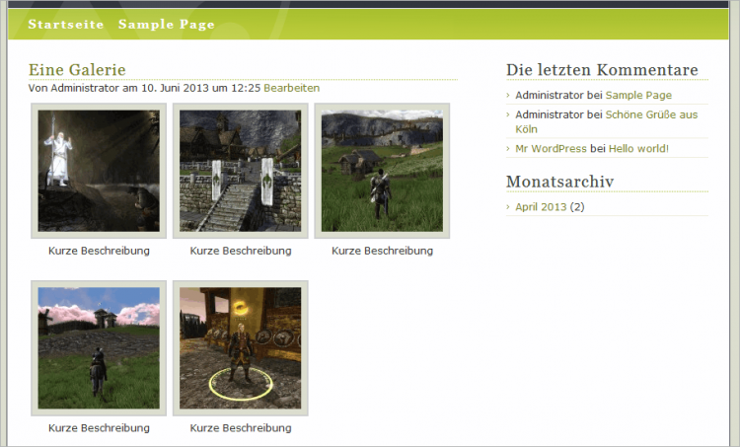Open the horse rider under blue sky thumbnail
The image size is (740, 447).
click(x=99, y=348)
